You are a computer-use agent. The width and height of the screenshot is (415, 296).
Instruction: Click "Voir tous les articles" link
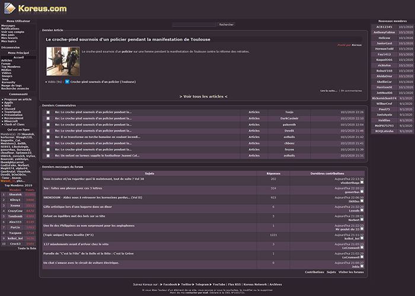(x=203, y=96)
